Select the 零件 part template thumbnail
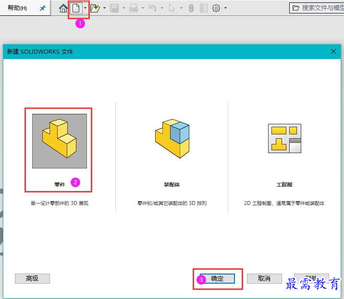 [x=60, y=141]
